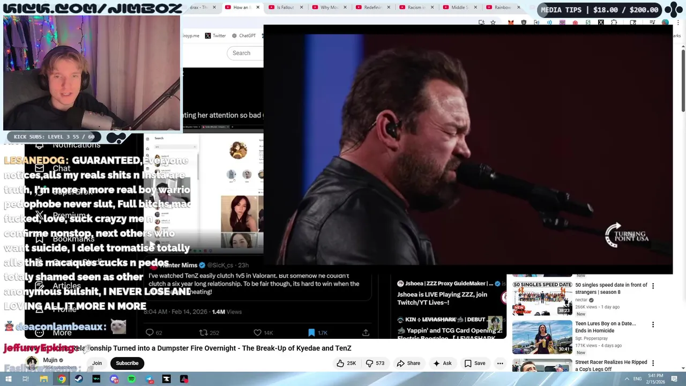Screen dimensions: 686x386
Task: Open the ENG language switcher
Action: tap(638, 379)
